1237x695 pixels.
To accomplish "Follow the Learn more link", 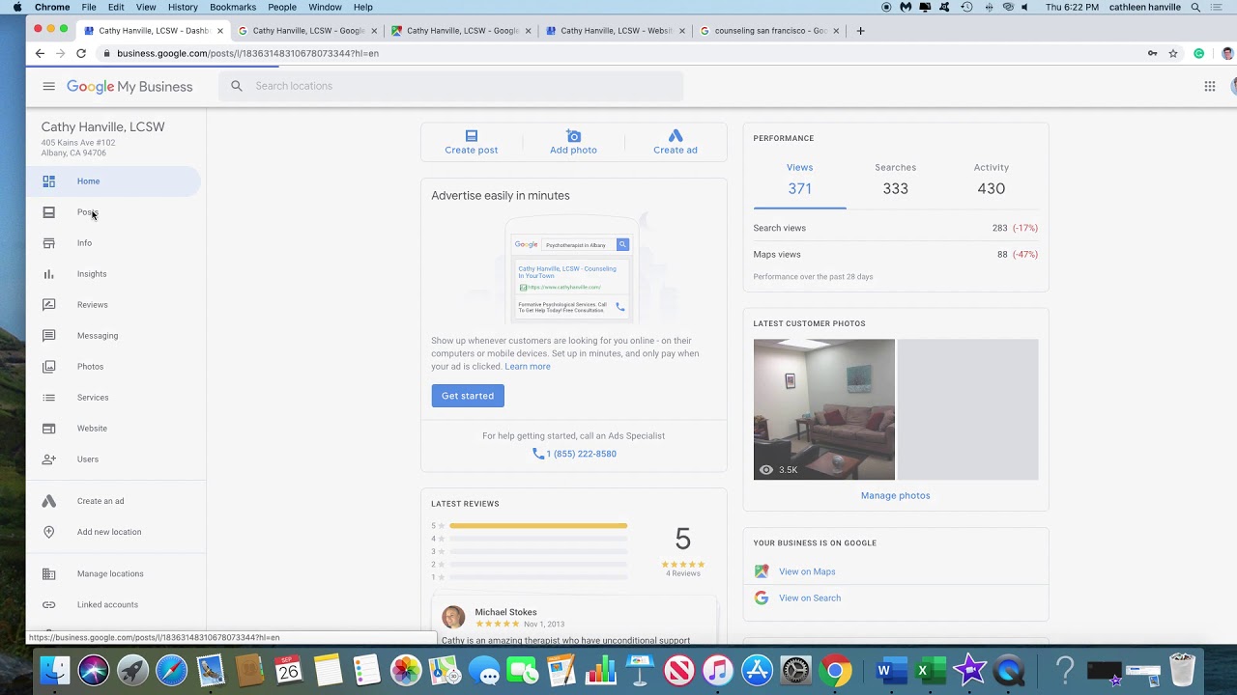I will pyautogui.click(x=528, y=367).
